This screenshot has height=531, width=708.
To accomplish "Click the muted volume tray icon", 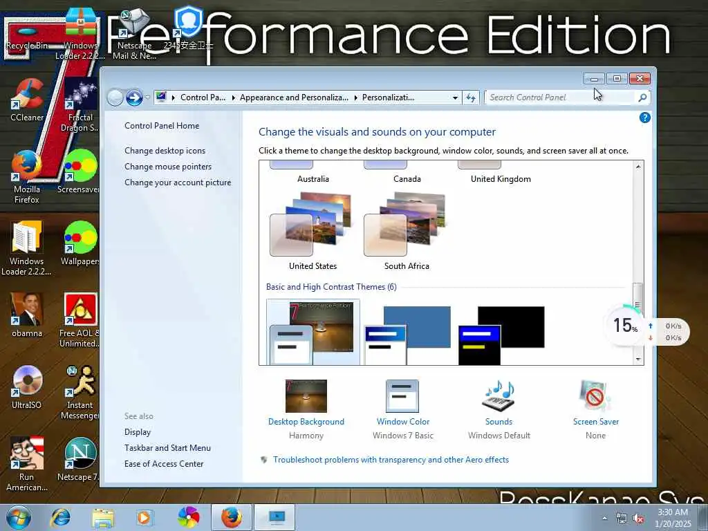I will [638, 519].
